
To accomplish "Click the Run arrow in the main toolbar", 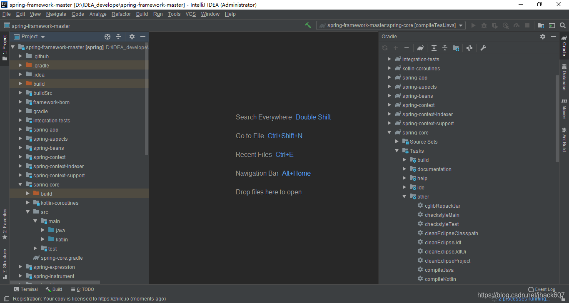I will pyautogui.click(x=473, y=25).
